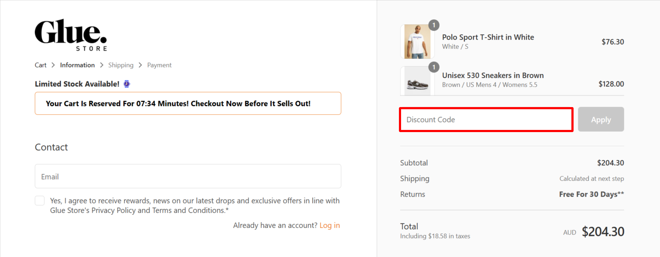This screenshot has width=660, height=257.
Task: Enable the rewards and news agreement checkbox
Action: (x=39, y=201)
